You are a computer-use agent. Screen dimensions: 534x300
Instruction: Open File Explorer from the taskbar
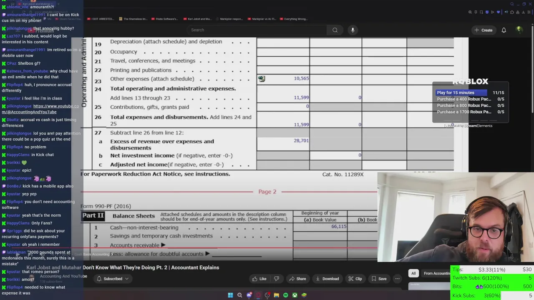277,295
